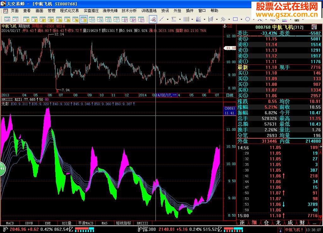Expand the rectangle tool dropdown
Image resolution: width=323 pixels, height=233 pixels.
click(x=241, y=19)
